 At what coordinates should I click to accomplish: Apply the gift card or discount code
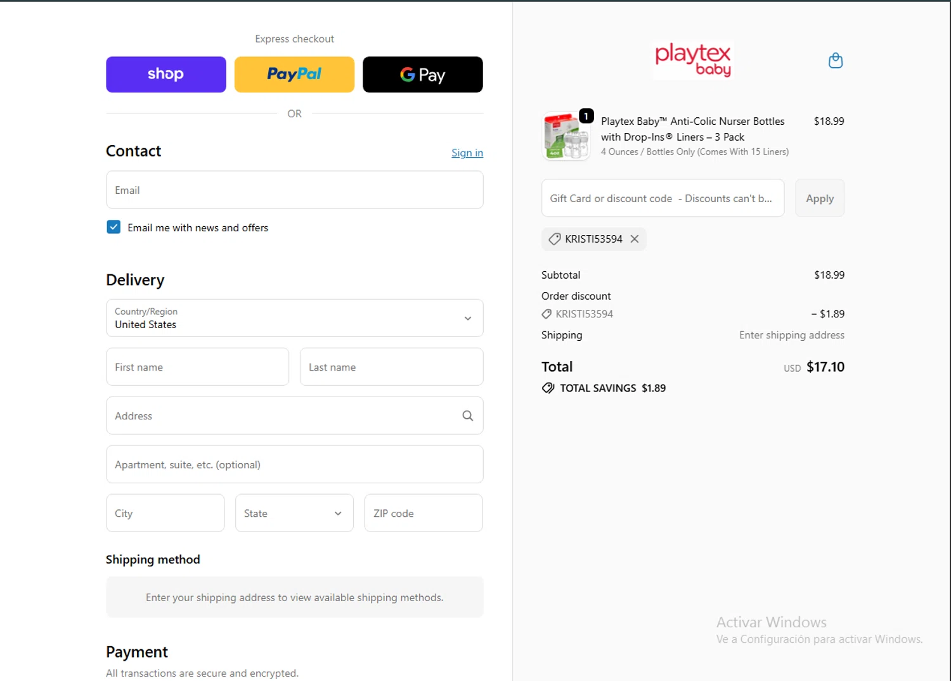[820, 198]
